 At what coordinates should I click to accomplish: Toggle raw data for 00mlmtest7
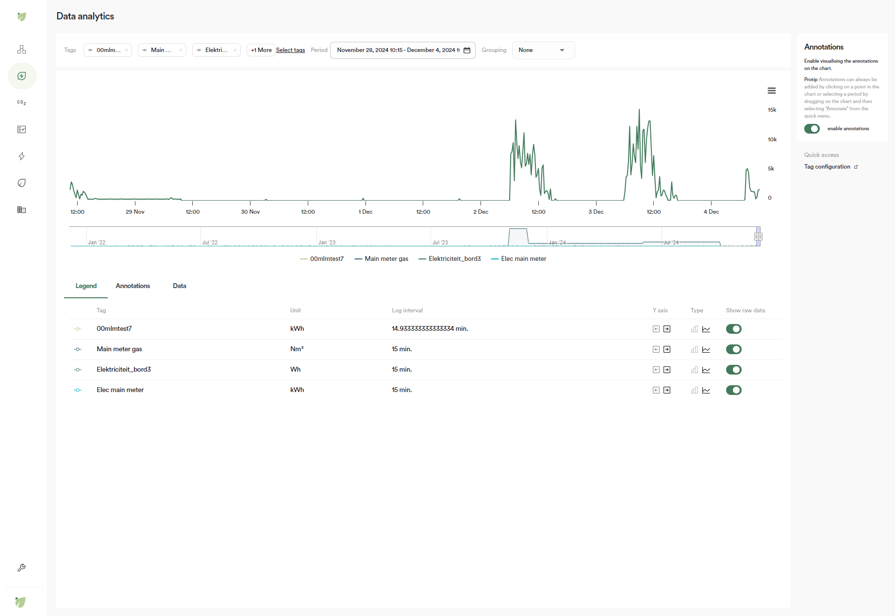coord(734,329)
